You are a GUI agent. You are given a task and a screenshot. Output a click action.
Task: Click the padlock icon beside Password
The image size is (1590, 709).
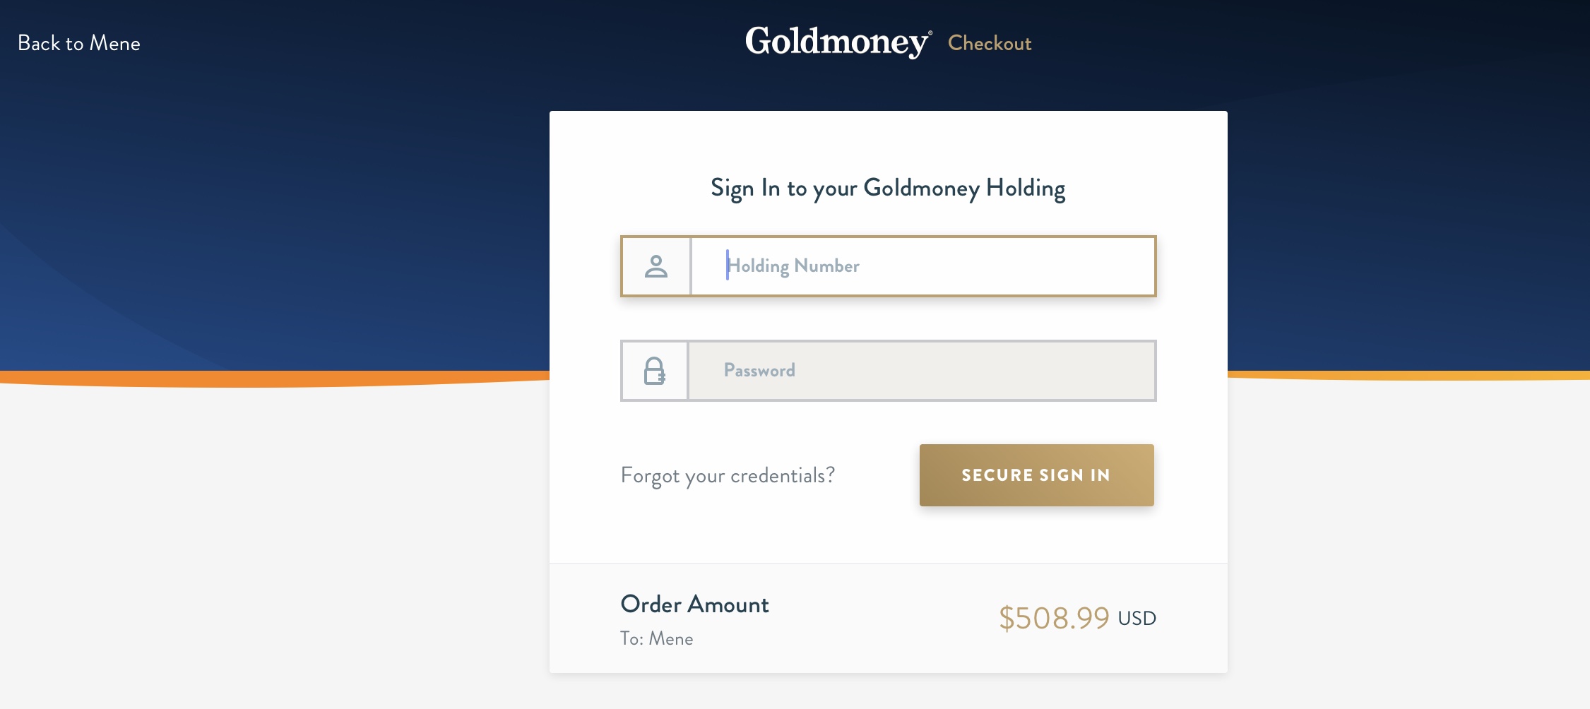(x=655, y=371)
